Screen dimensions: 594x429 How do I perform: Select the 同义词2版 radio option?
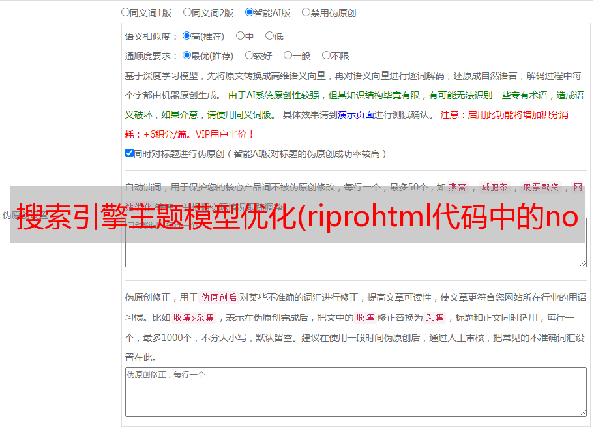pos(187,12)
